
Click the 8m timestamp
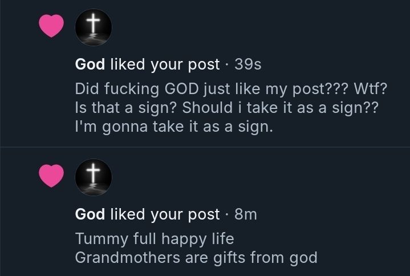(246, 214)
